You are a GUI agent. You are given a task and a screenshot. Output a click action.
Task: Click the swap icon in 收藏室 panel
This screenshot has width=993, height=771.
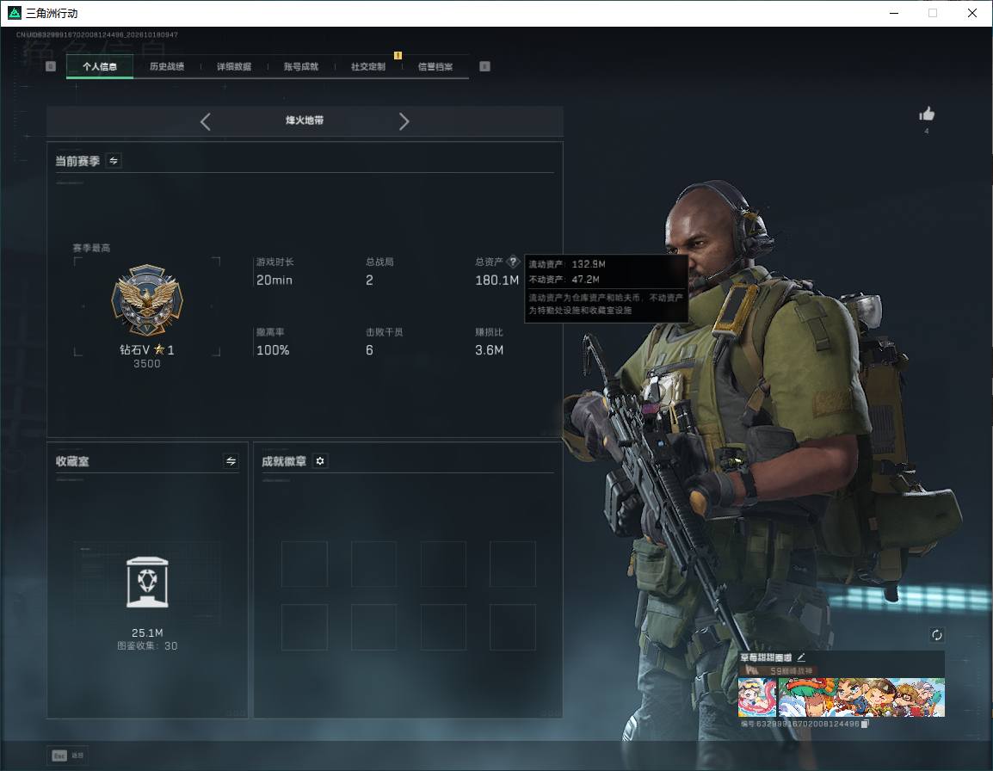(231, 461)
